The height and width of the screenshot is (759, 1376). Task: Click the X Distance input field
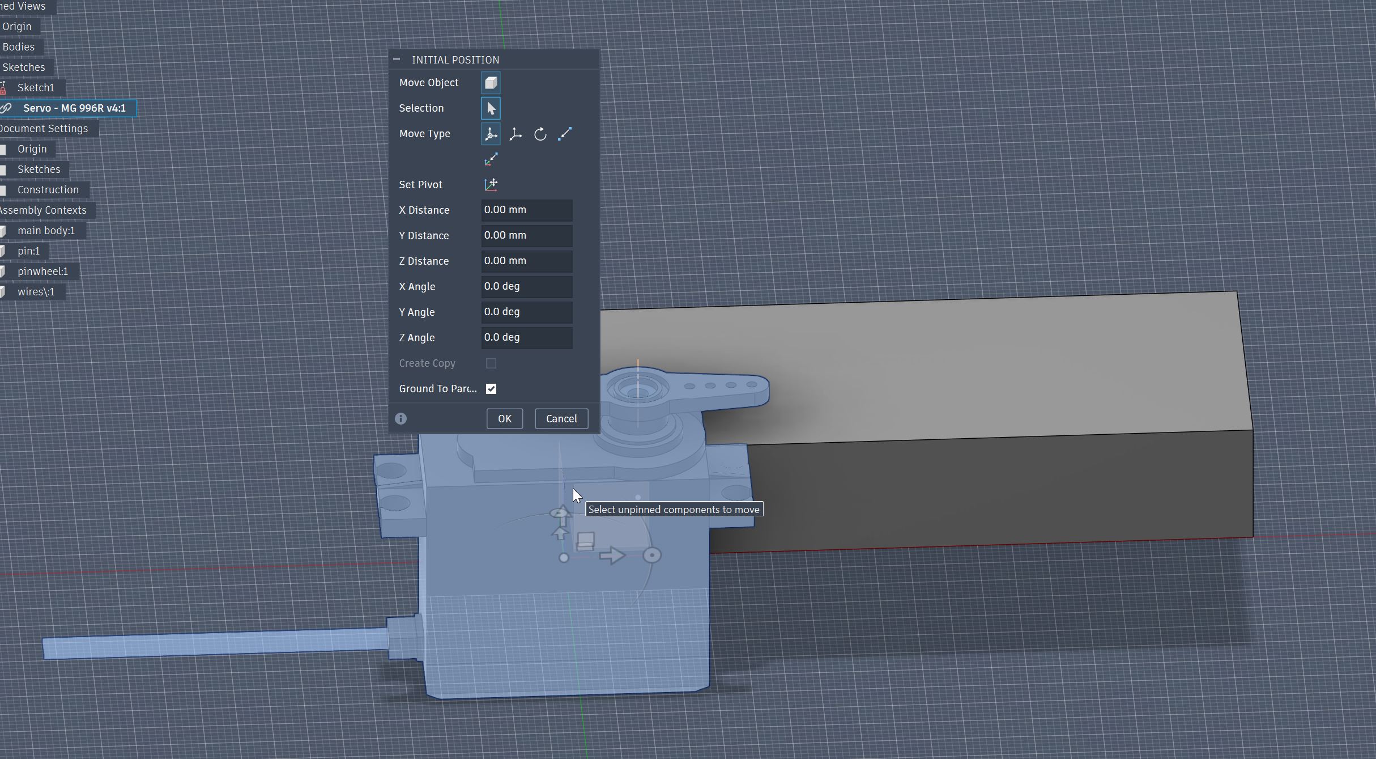click(x=526, y=210)
